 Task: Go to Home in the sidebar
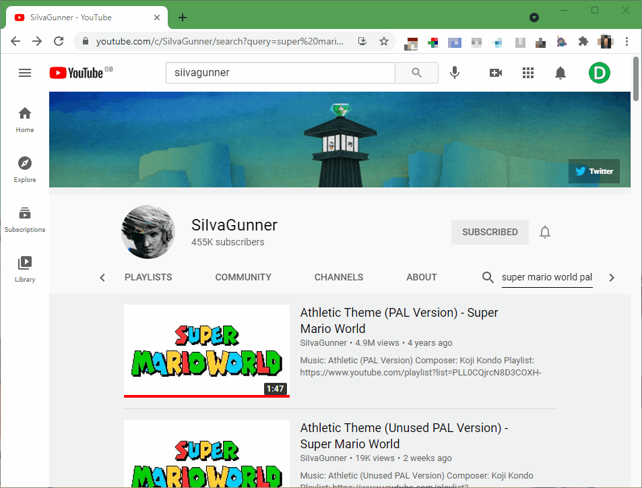point(25,120)
